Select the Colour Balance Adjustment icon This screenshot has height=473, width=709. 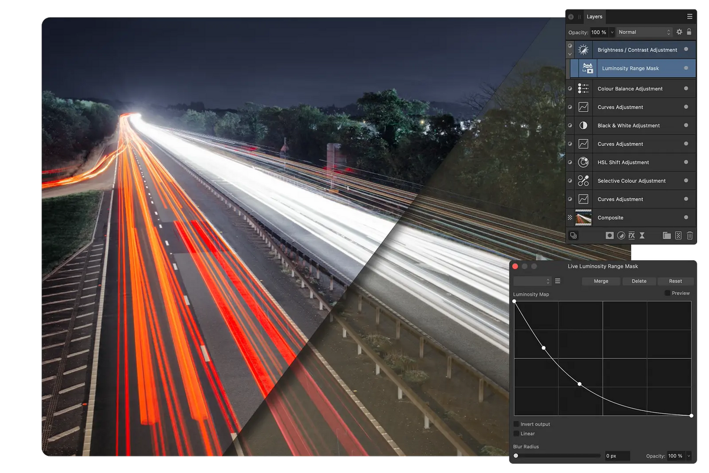click(584, 89)
